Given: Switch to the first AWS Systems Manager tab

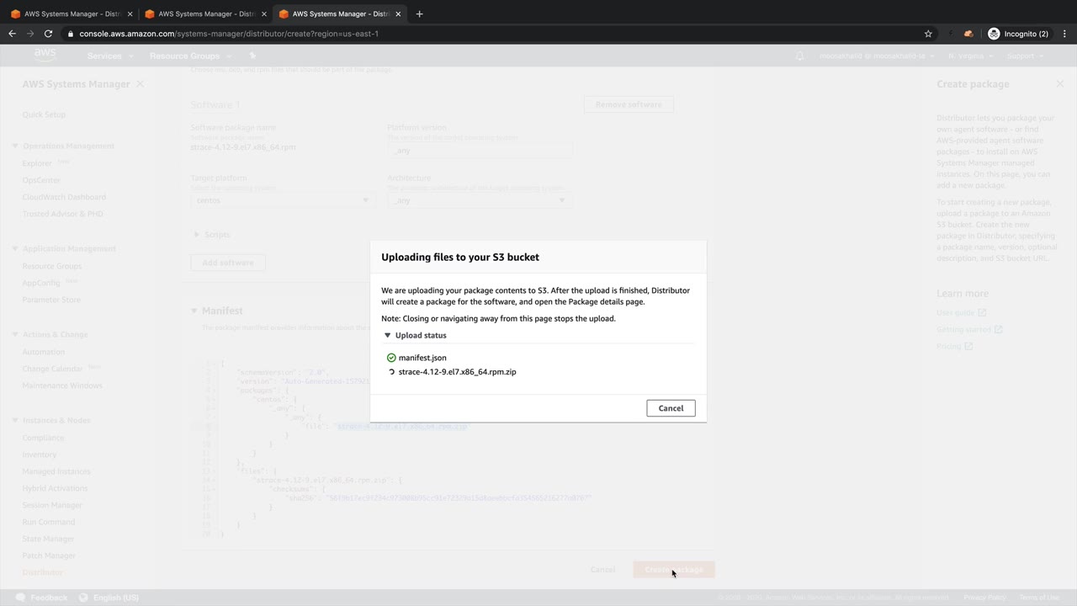Looking at the screenshot, I should [71, 13].
